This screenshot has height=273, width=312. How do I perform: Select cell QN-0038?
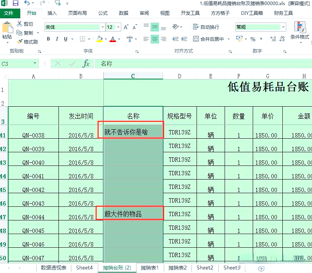pyautogui.click(x=34, y=132)
